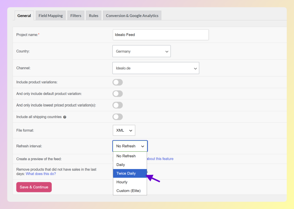Collapse the Refresh interval dropdown

click(130, 146)
